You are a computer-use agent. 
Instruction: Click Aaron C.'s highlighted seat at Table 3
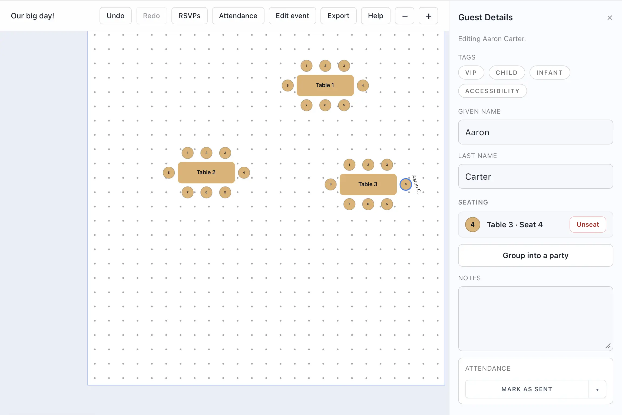point(405,184)
